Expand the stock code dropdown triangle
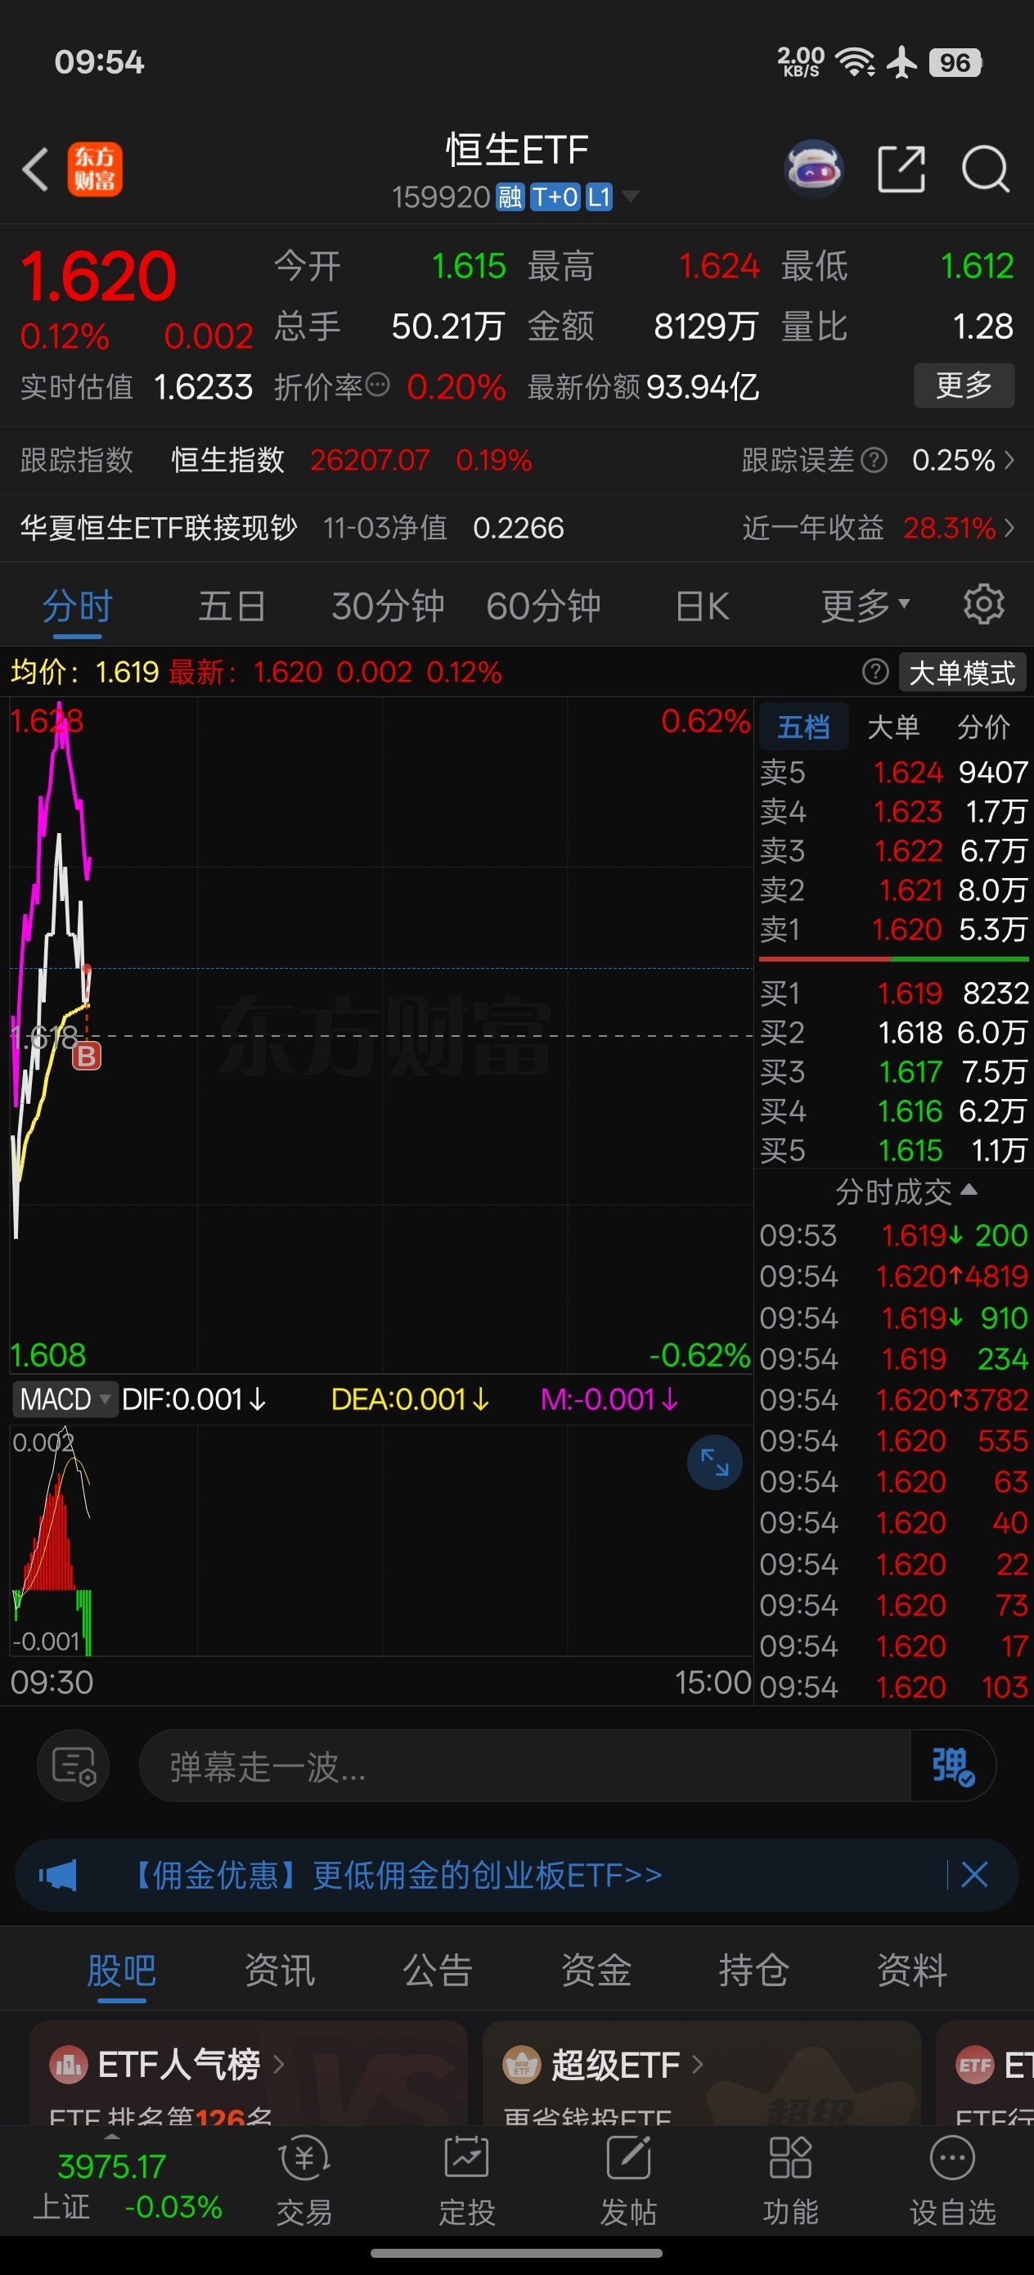The image size is (1034, 2275). [631, 196]
